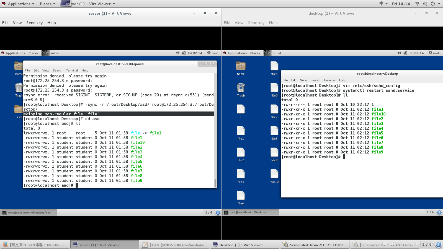Open Applications menu in desktop VM panel
The height and width of the screenshot is (249, 443).
pos(235,53)
